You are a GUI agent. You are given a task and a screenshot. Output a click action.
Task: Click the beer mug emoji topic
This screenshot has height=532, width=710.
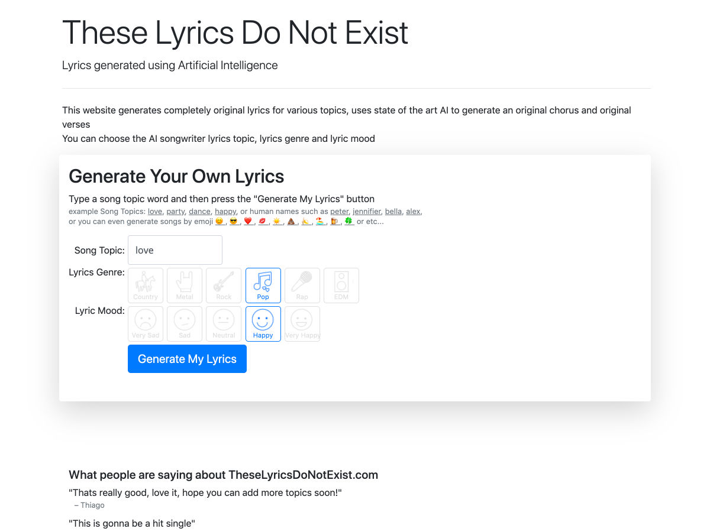click(335, 222)
